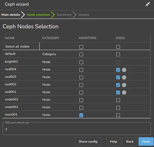Image resolution: width=154 pixels, height=147 pixels.
Task: Uncheck OSDs checkbox for osd004
Action: 118,70
